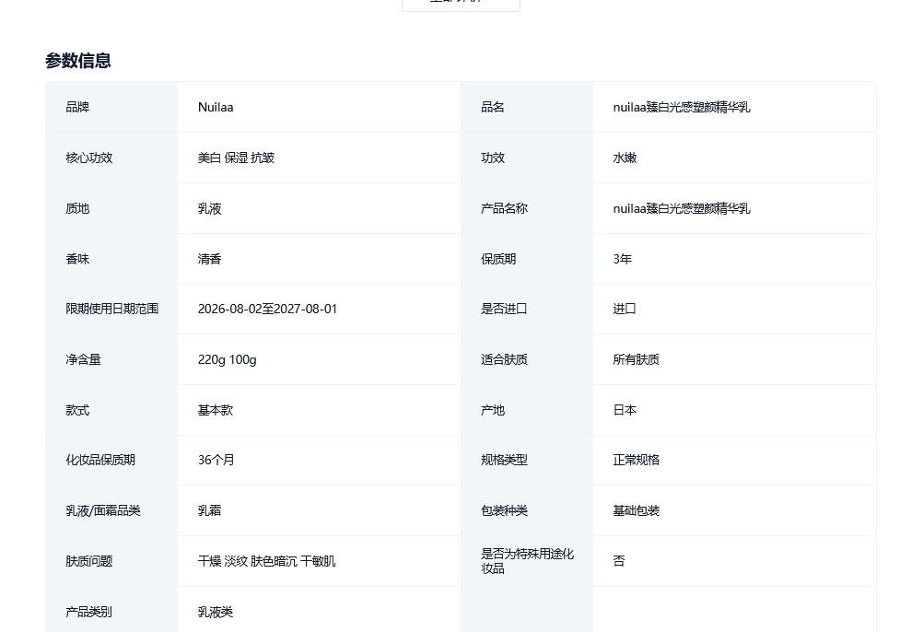Image resolution: width=900 pixels, height=632 pixels.
Task: Click the date range 2026-08-02至2027-08-01
Action: pyautogui.click(x=267, y=309)
